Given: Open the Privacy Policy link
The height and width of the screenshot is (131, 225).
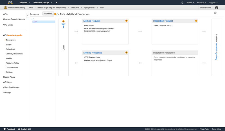Looking at the screenshot, I should pos(204,129).
